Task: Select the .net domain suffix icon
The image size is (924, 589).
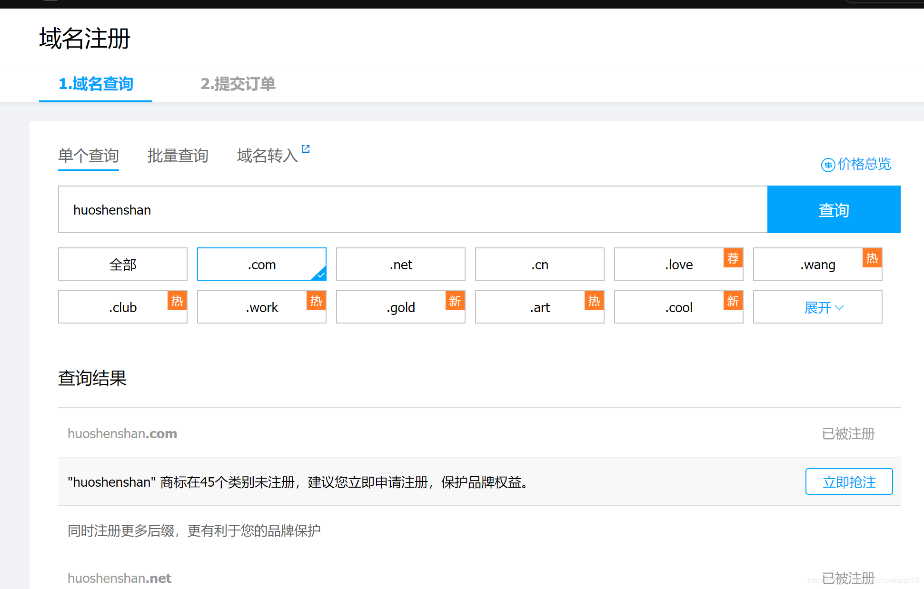Action: click(x=400, y=264)
